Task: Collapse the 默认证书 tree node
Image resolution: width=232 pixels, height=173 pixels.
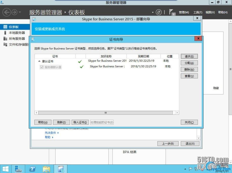Action: [x=39, y=61]
